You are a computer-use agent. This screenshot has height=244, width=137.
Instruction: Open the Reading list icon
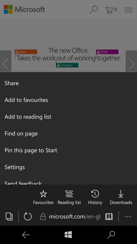69,194
